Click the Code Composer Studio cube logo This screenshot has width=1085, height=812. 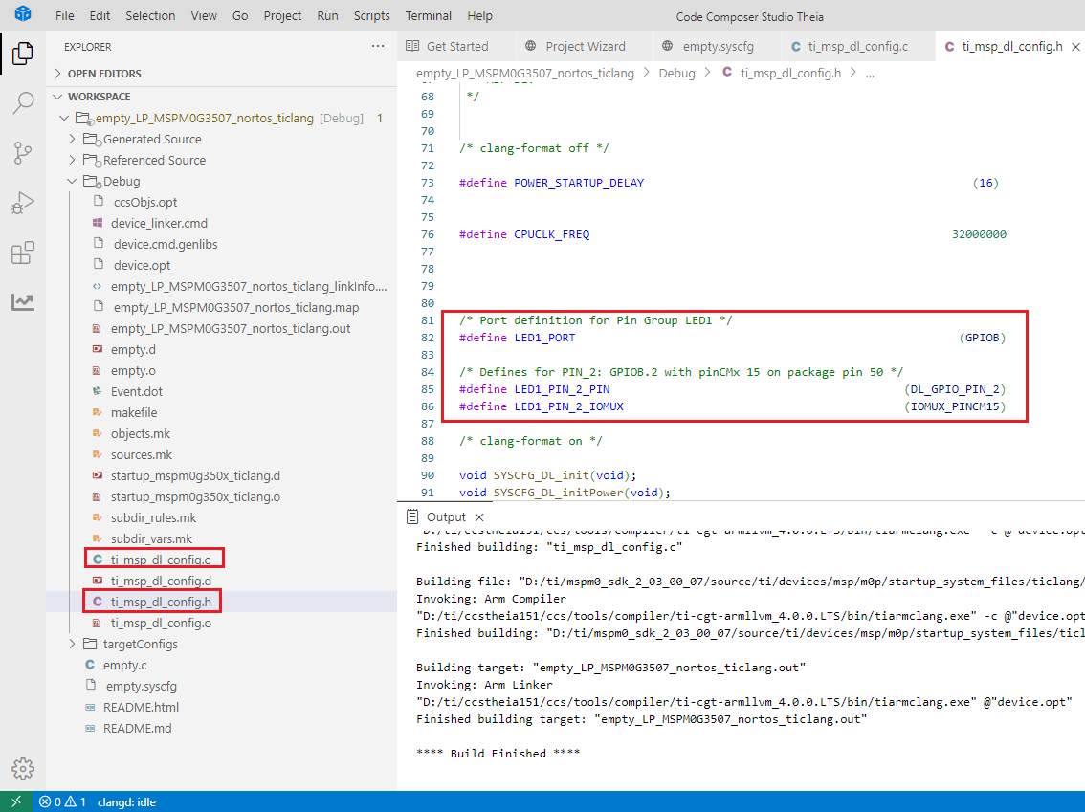23,13
